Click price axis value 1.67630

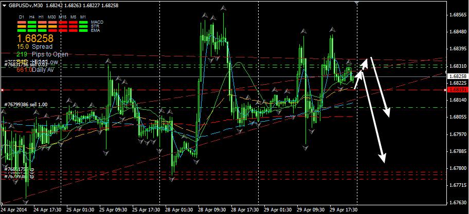[x=458, y=203]
